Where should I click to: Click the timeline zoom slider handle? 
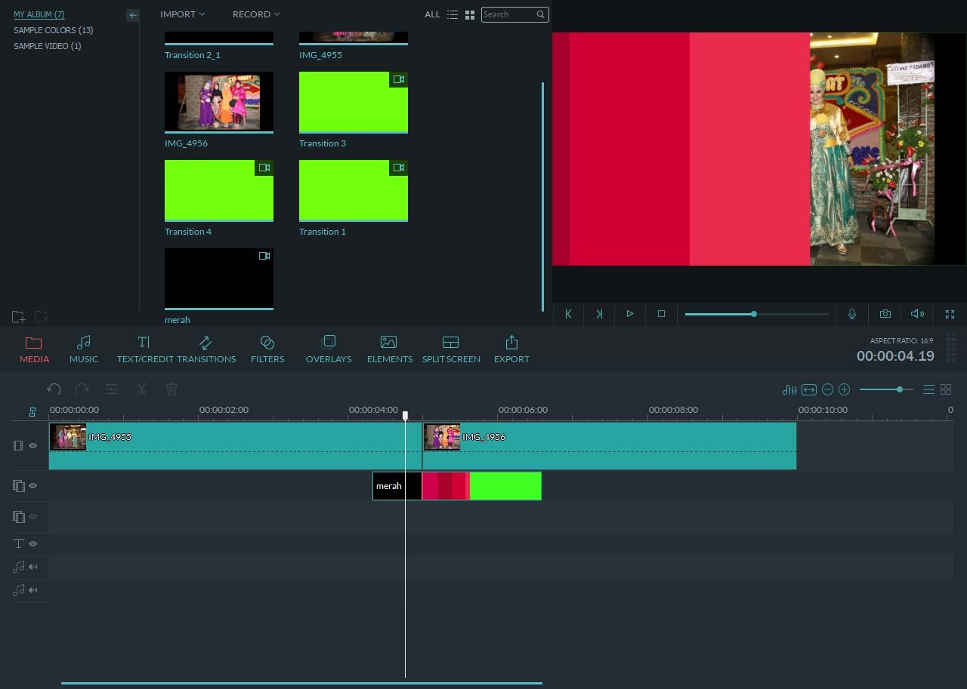[899, 389]
